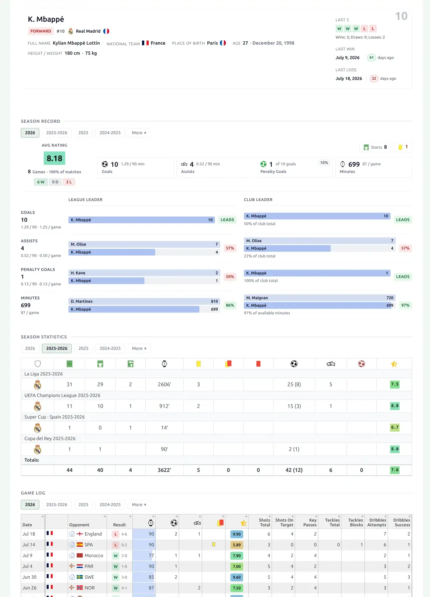Click the Real Madrid crest beside the club name
Image resolution: width=430 pixels, height=597 pixels.
point(71,31)
